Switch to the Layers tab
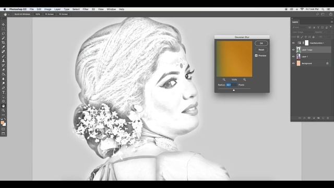The width and height of the screenshot is (334, 188). pos(295,22)
